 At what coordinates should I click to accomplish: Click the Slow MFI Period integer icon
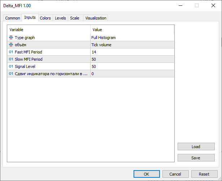[x=11, y=59]
